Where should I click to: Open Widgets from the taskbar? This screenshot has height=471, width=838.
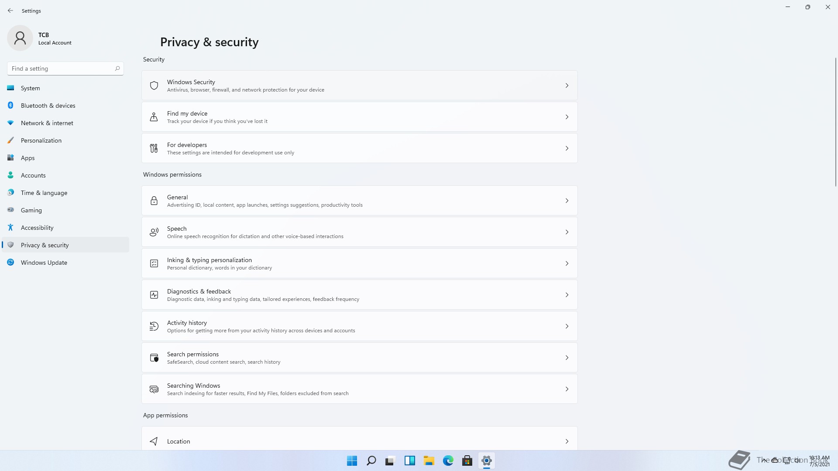point(409,461)
